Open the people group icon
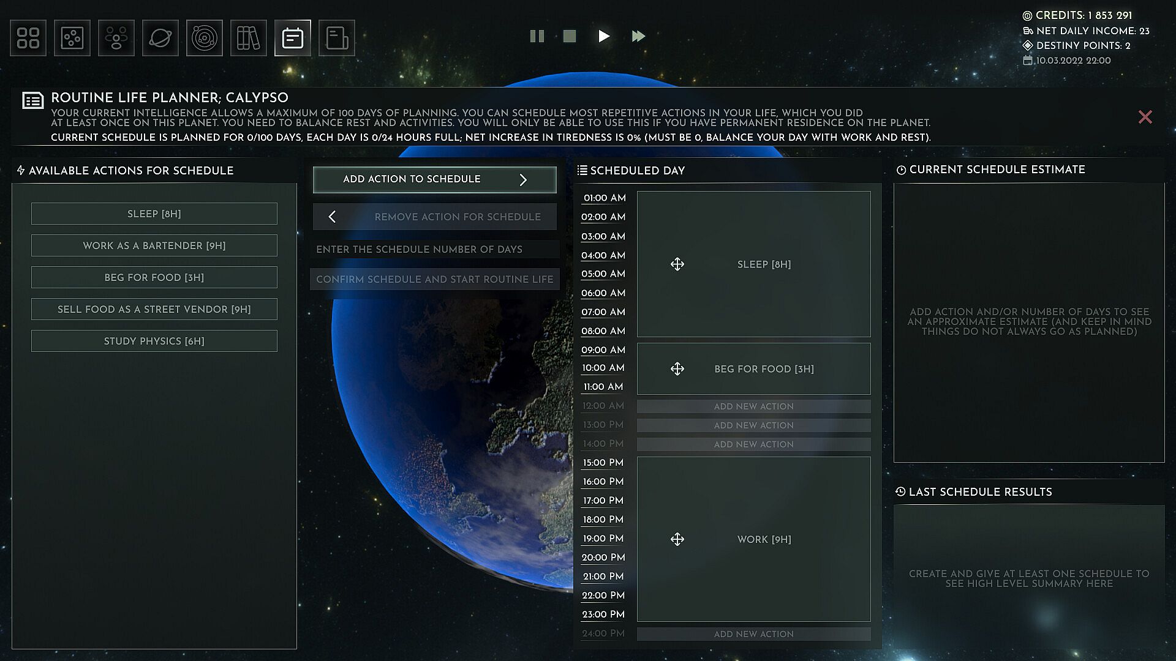The width and height of the screenshot is (1176, 661). (116, 38)
